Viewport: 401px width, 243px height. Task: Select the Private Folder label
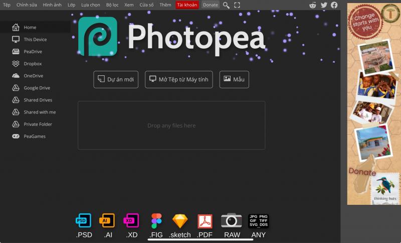[x=38, y=124]
